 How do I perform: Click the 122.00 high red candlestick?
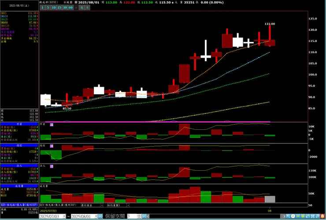pyautogui.click(x=270, y=36)
